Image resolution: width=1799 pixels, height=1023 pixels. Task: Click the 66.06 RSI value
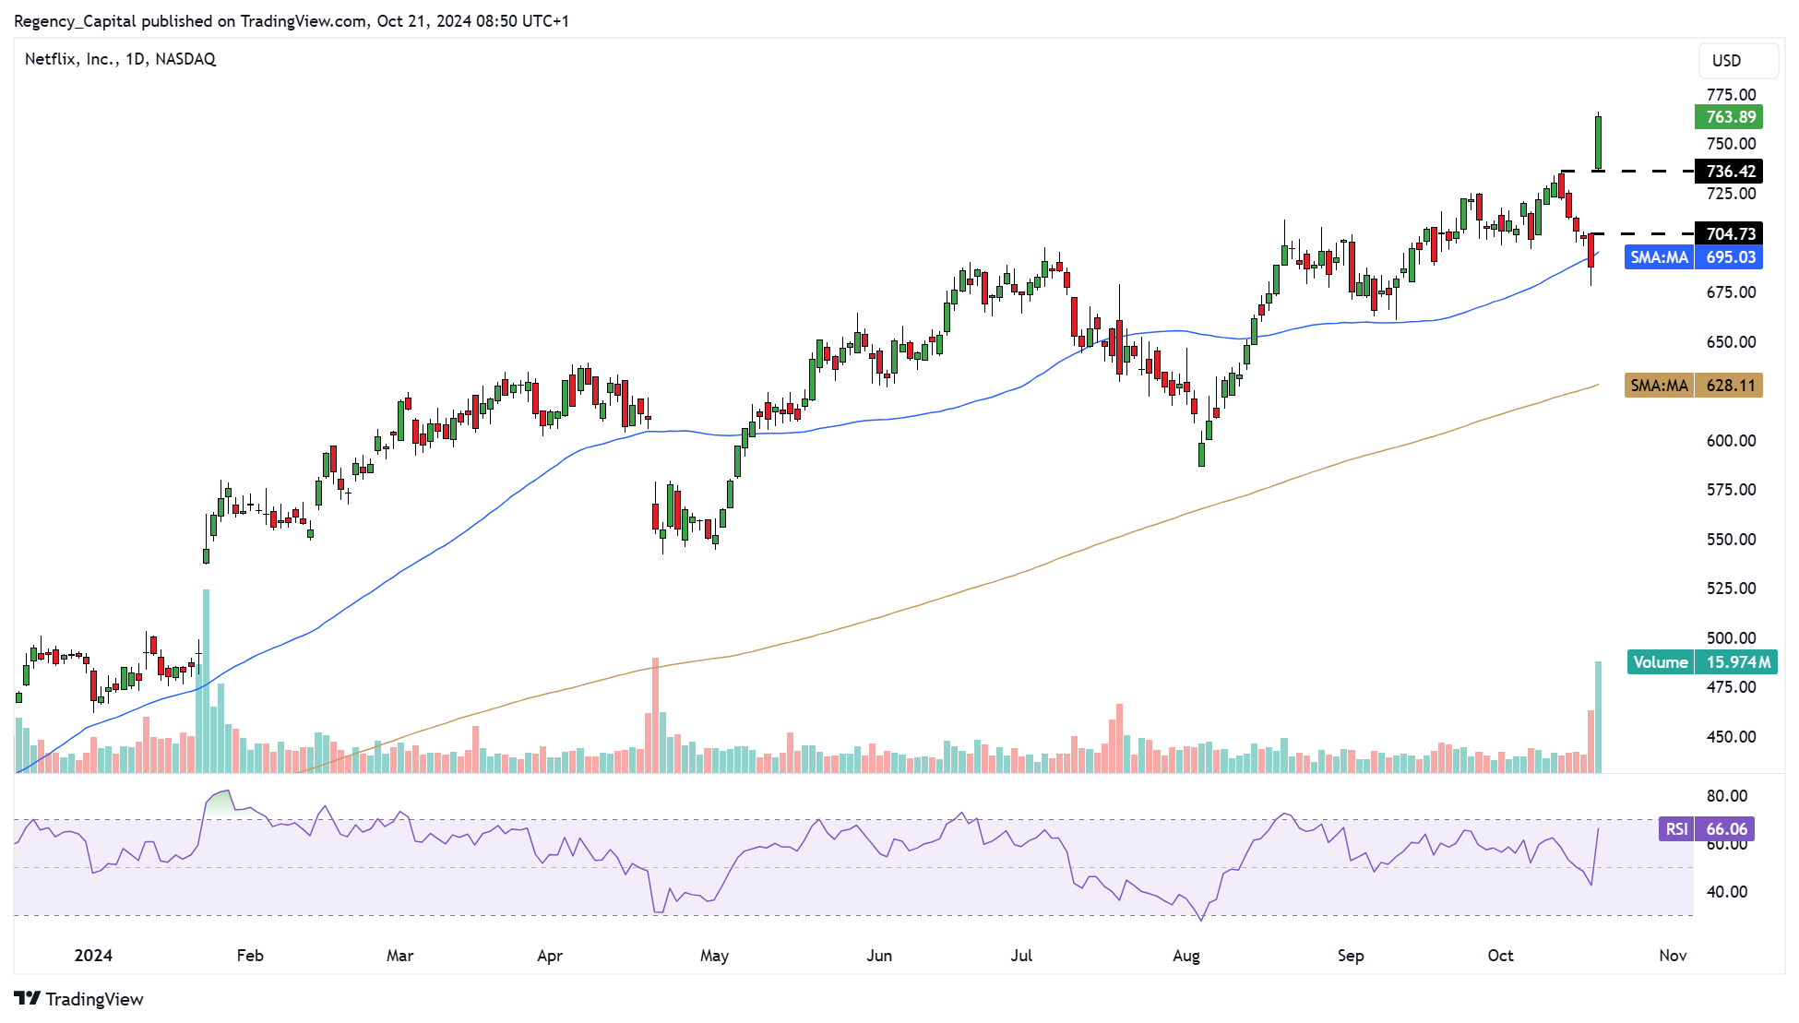pyautogui.click(x=1725, y=829)
